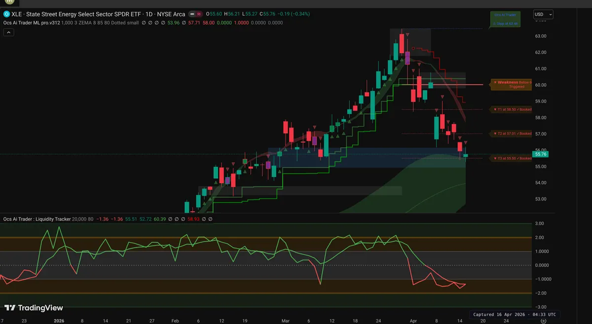This screenshot has height=324, width=592.
Task: Click 59.00 on the price axis
Action: click(541, 101)
